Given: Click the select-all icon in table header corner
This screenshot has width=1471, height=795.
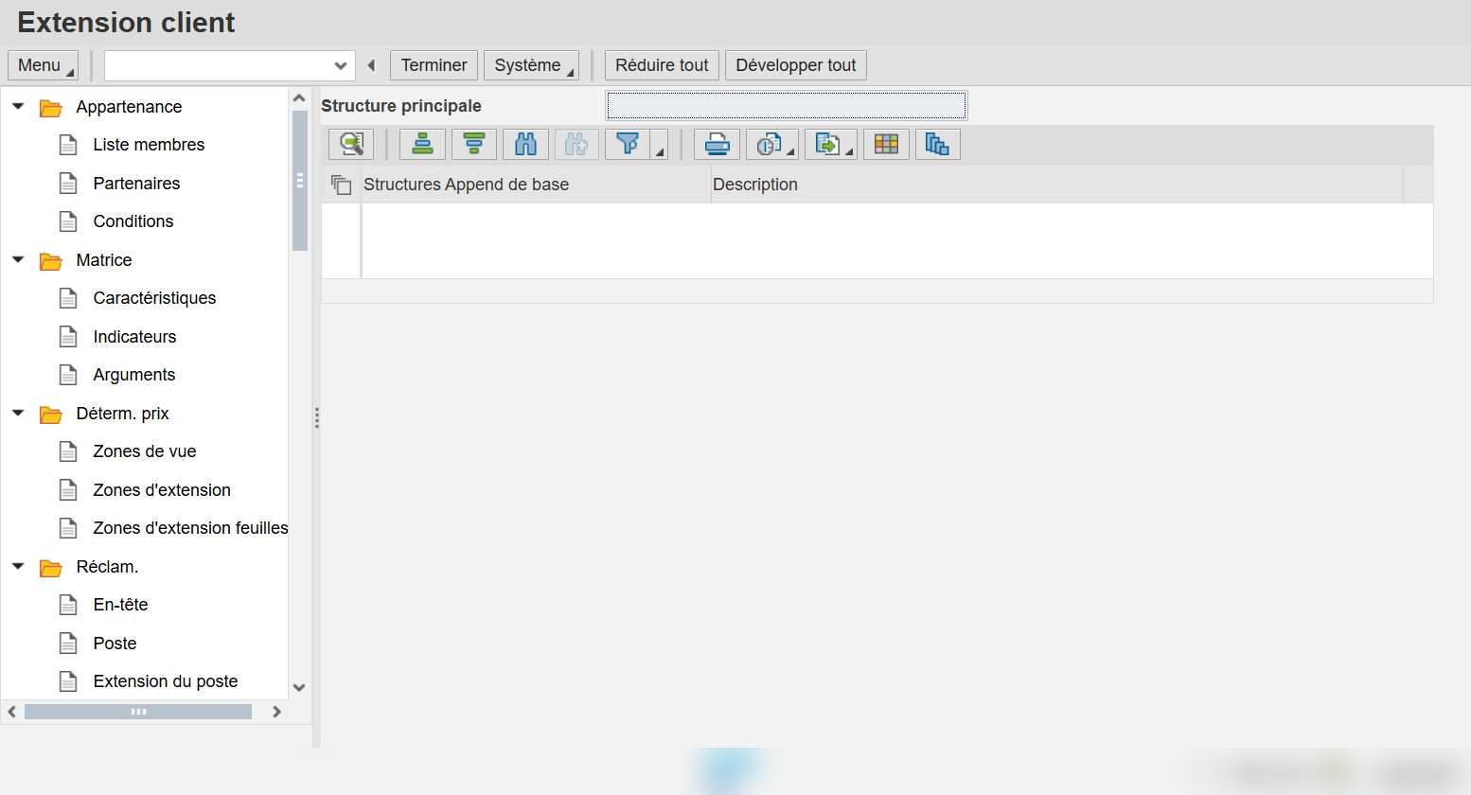Looking at the screenshot, I should (x=341, y=185).
